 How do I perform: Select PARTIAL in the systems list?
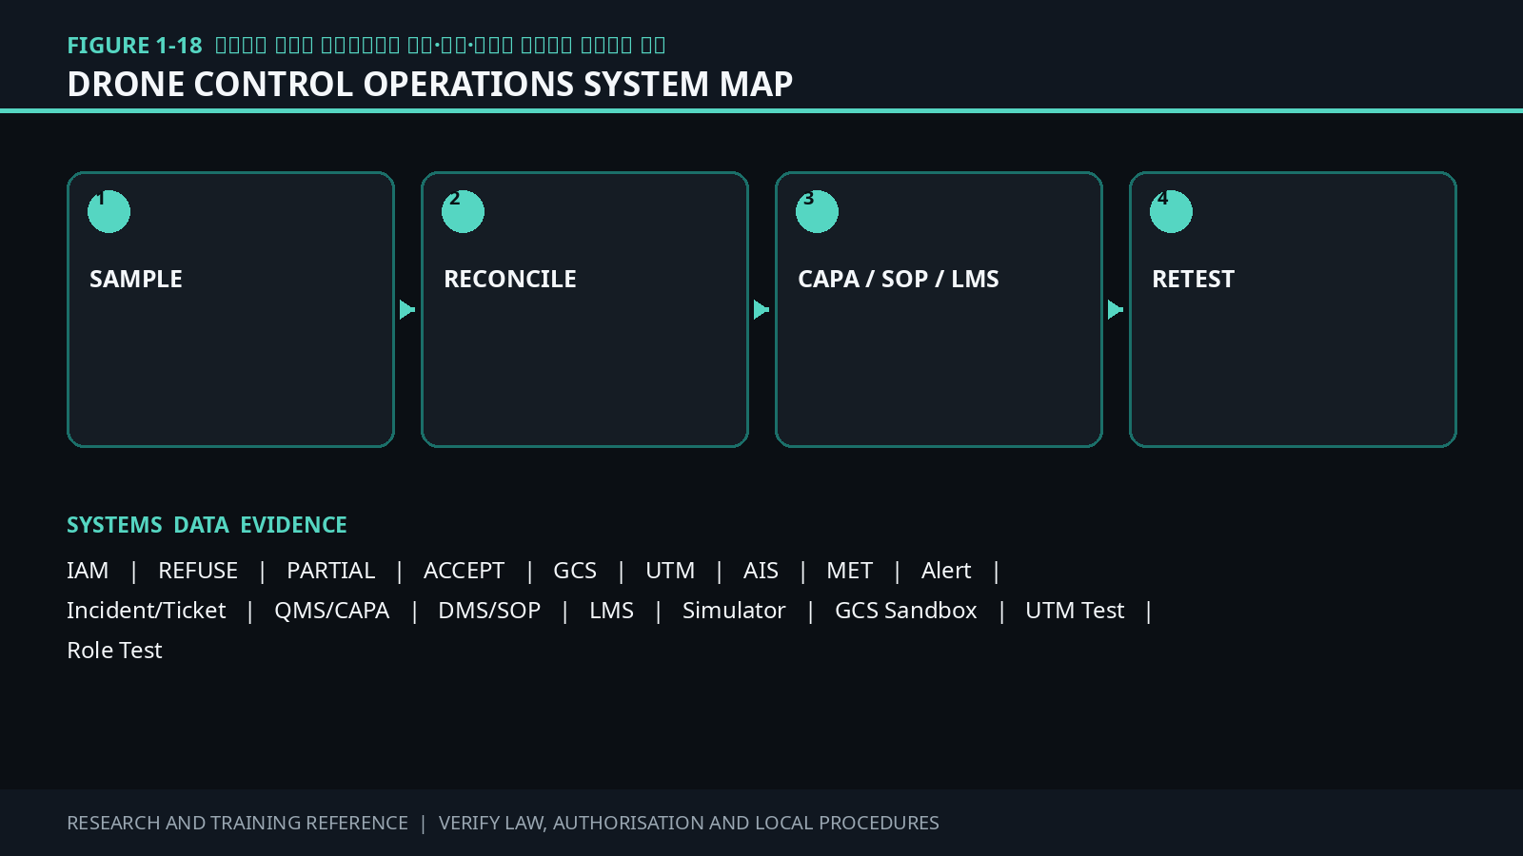331,571
